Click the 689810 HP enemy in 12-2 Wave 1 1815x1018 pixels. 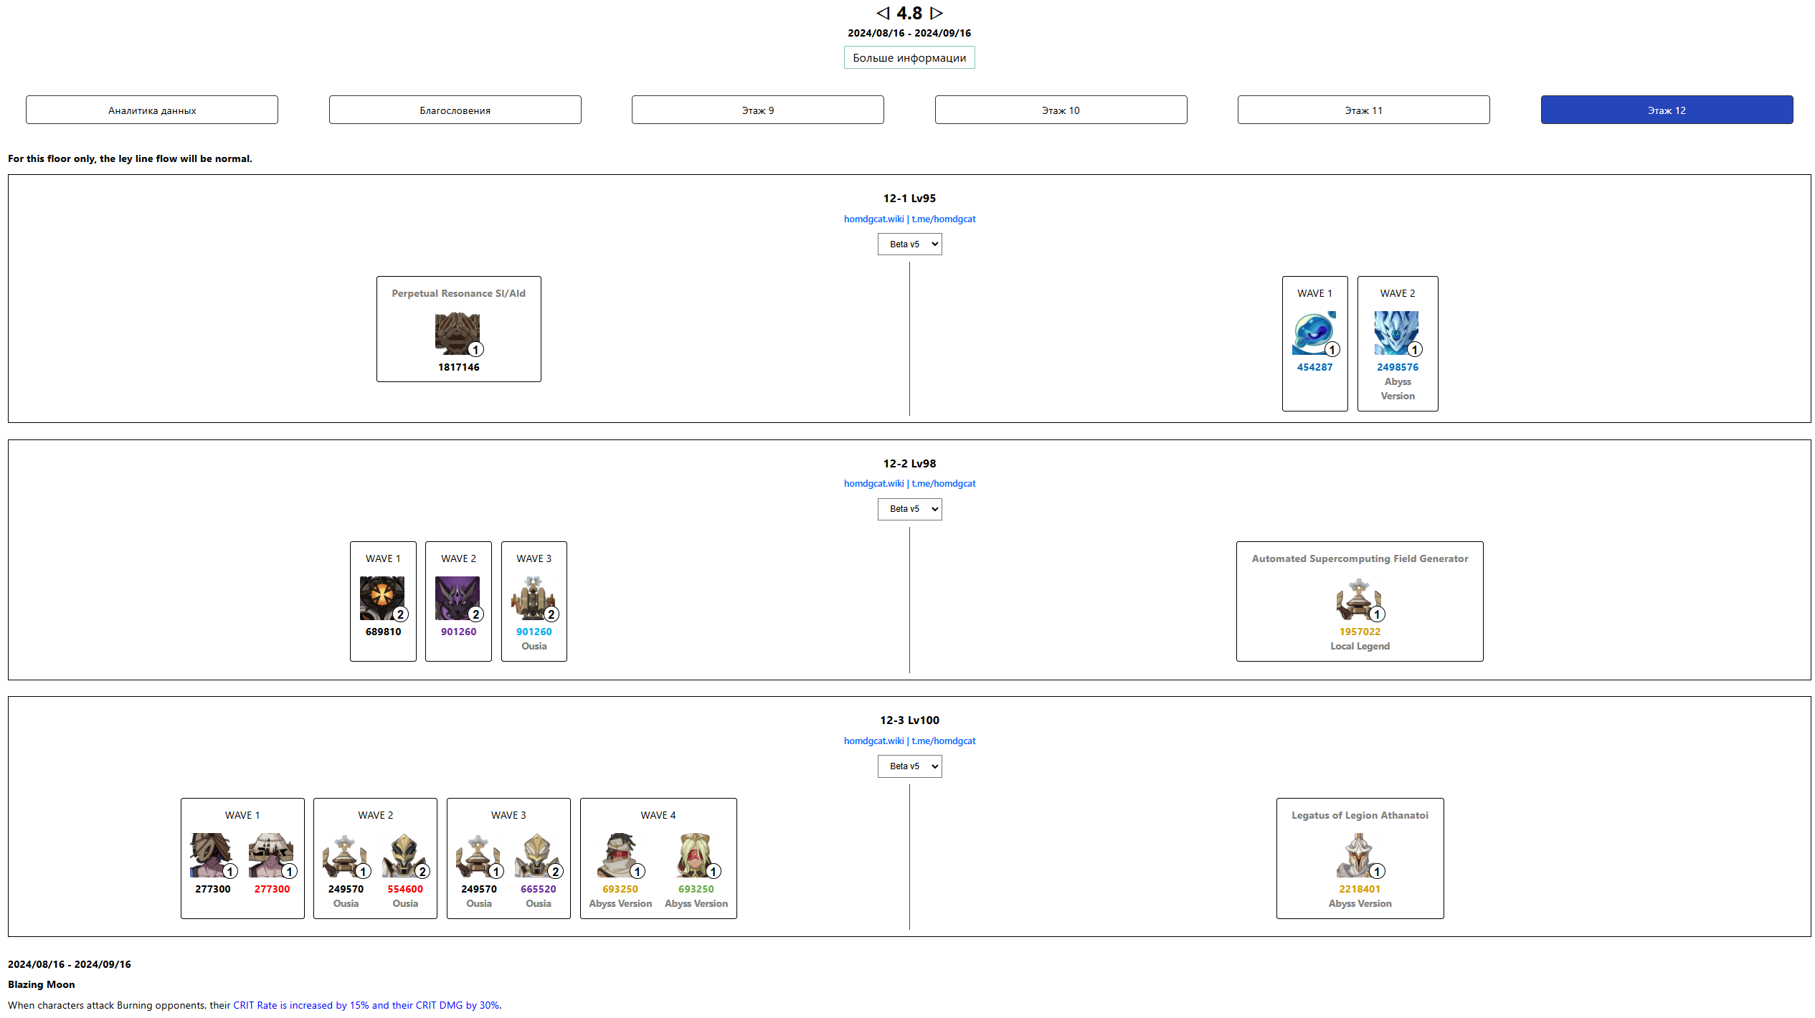pos(382,599)
